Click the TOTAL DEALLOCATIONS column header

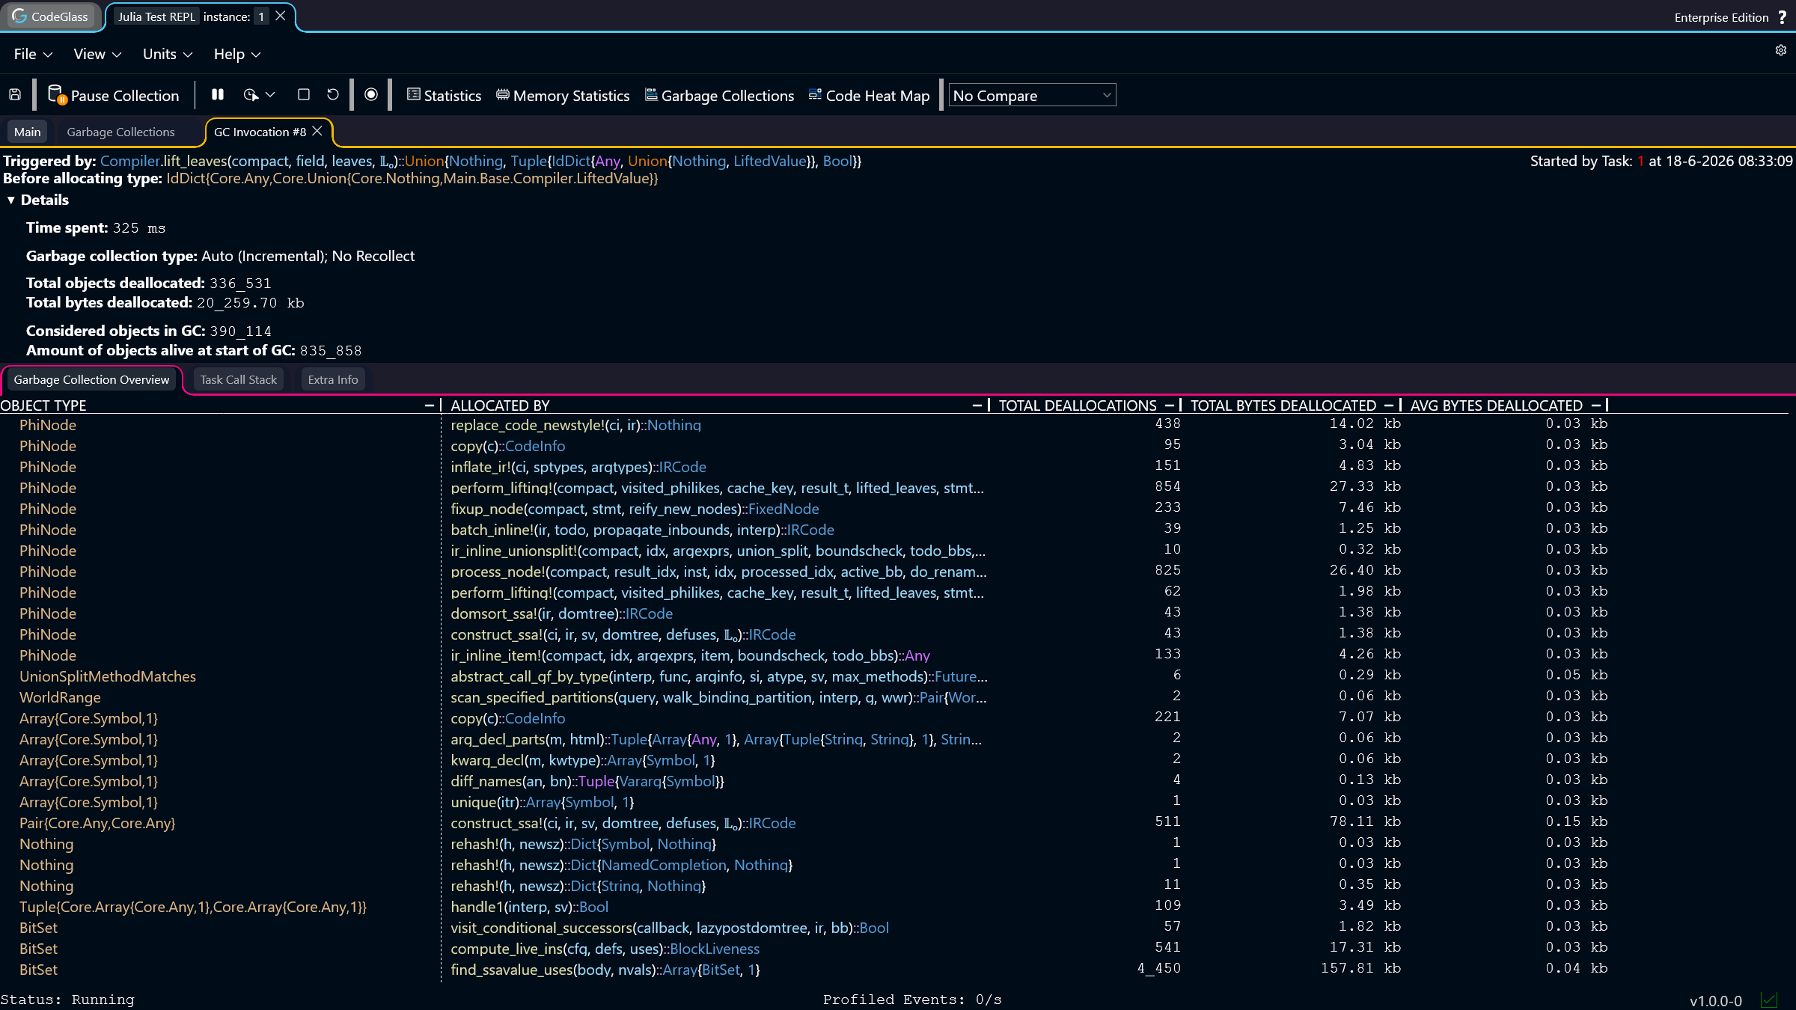point(1078,405)
